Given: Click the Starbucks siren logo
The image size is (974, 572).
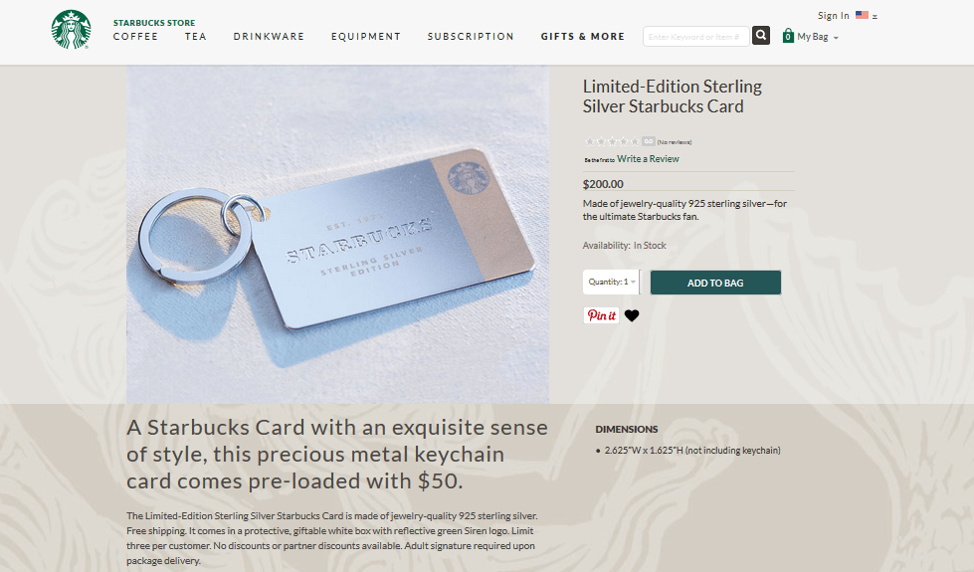Looking at the screenshot, I should [x=71, y=29].
